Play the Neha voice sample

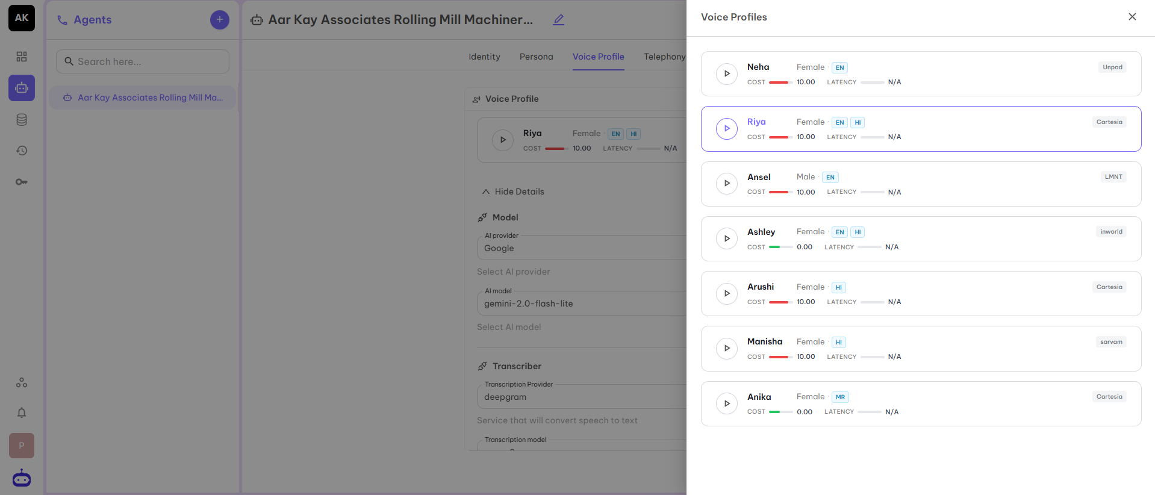[x=727, y=73]
